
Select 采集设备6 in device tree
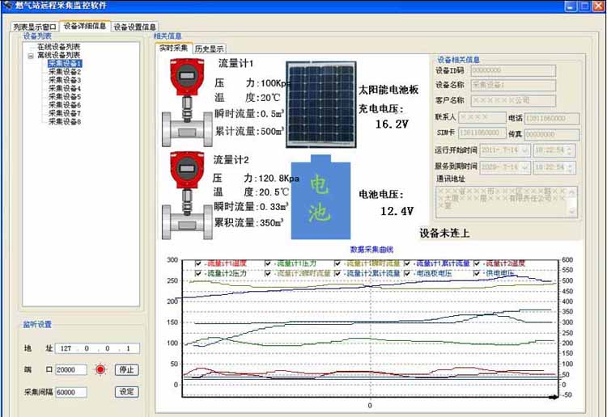point(65,105)
